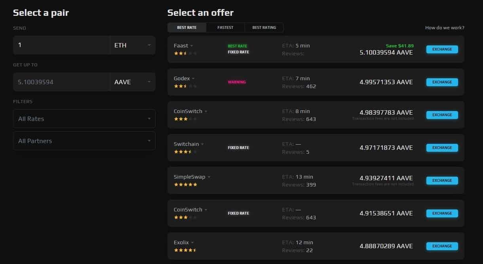Open the All Rates filter dropdown
The height and width of the screenshot is (264, 483).
[x=84, y=119]
